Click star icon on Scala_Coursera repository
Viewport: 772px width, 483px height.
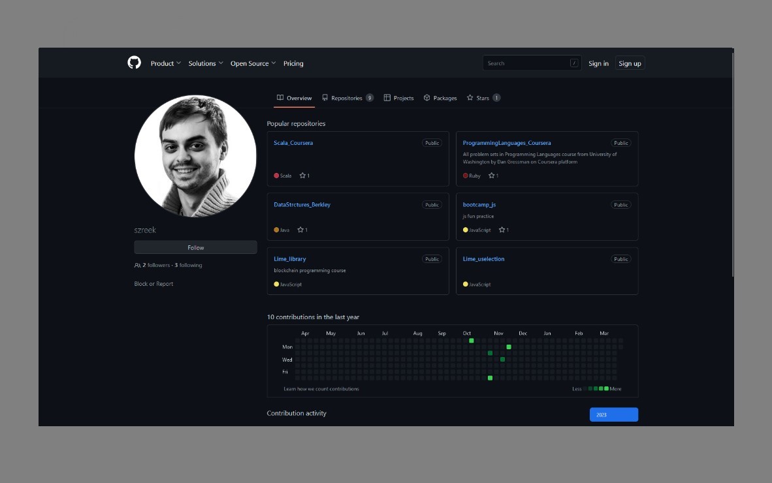302,176
